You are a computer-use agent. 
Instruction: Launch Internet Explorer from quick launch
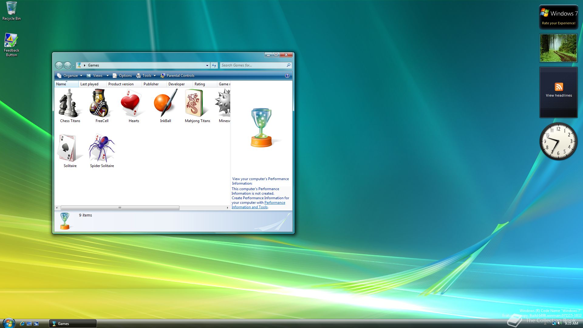coord(22,324)
